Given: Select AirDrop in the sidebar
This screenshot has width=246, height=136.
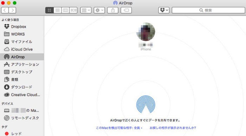Looking at the screenshot, I should pos(22,57).
